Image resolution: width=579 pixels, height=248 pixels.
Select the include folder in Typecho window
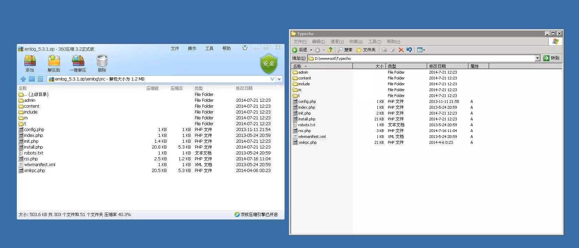point(301,84)
